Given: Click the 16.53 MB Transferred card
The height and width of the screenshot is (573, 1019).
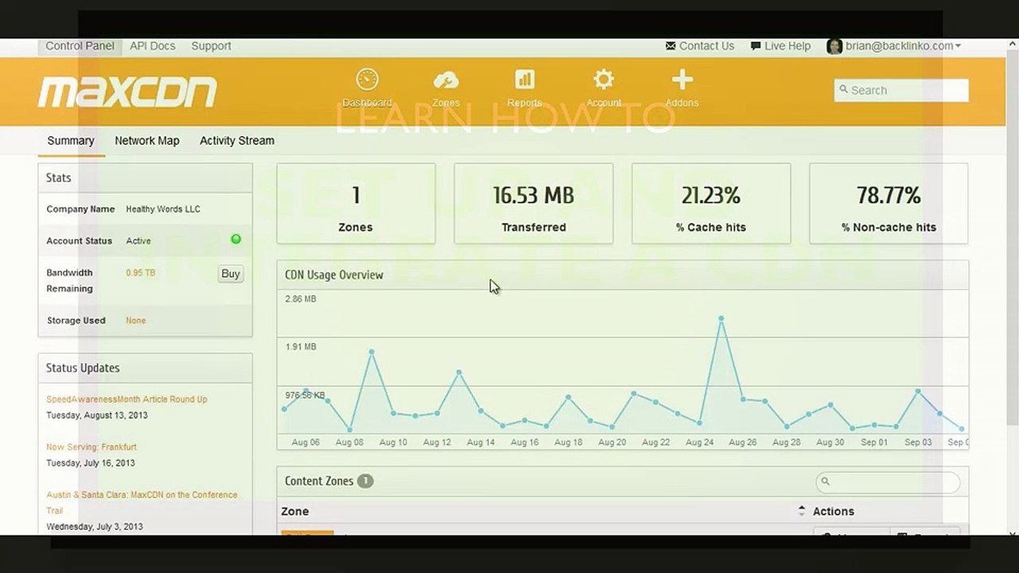Looking at the screenshot, I should point(533,203).
